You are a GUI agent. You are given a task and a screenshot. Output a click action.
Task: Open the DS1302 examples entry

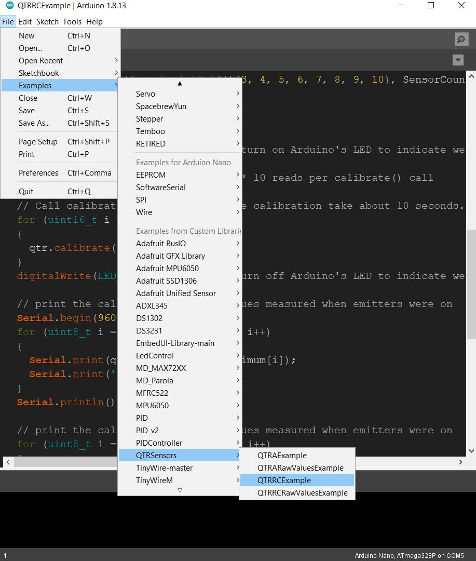[x=180, y=318]
